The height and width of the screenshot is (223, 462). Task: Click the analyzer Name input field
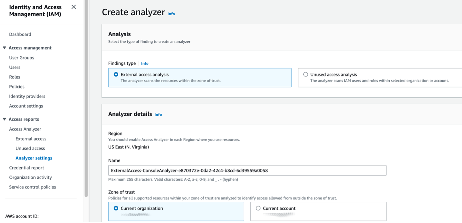coord(247,170)
